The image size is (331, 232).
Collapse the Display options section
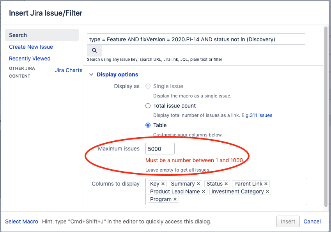click(91, 74)
